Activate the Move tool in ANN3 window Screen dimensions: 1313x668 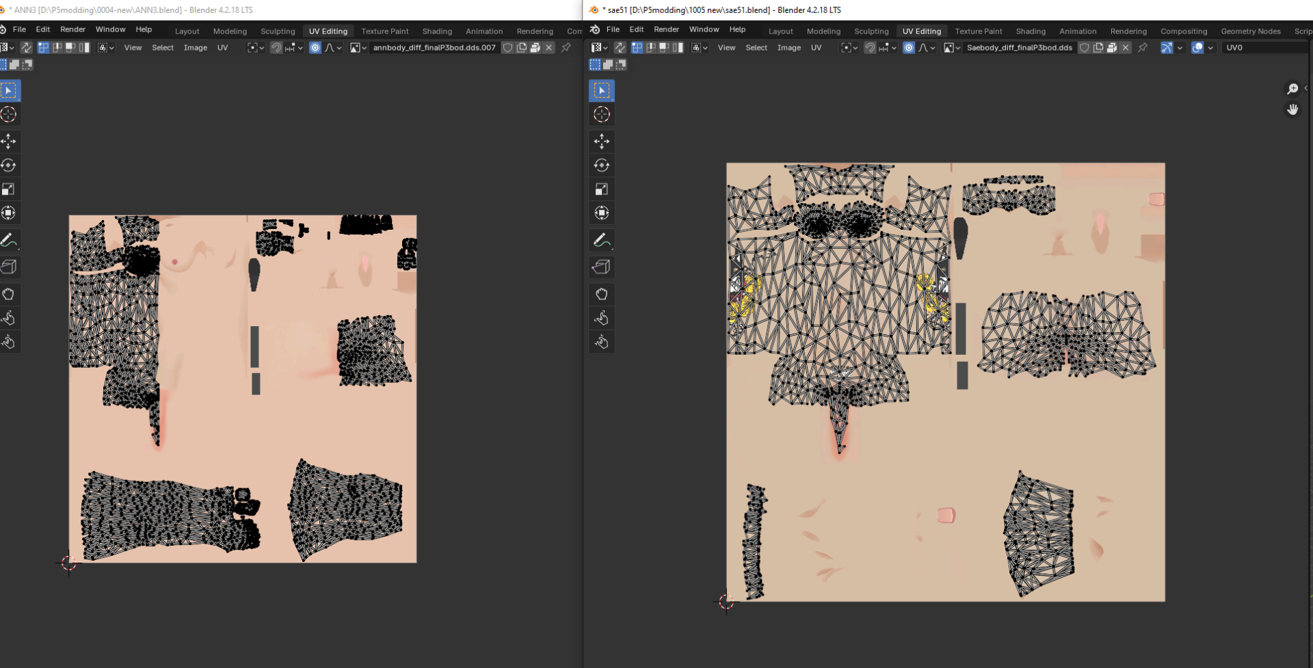tap(9, 142)
